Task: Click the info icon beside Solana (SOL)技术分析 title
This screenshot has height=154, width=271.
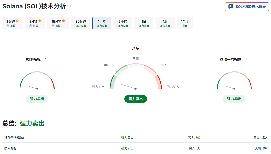Action: point(69,6)
